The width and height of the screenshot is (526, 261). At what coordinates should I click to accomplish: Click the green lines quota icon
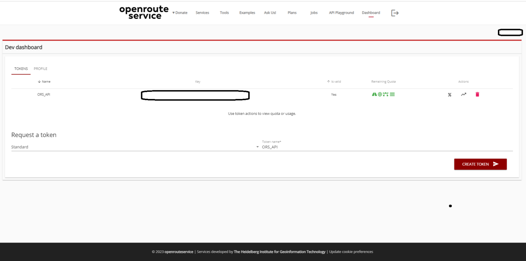coord(392,95)
